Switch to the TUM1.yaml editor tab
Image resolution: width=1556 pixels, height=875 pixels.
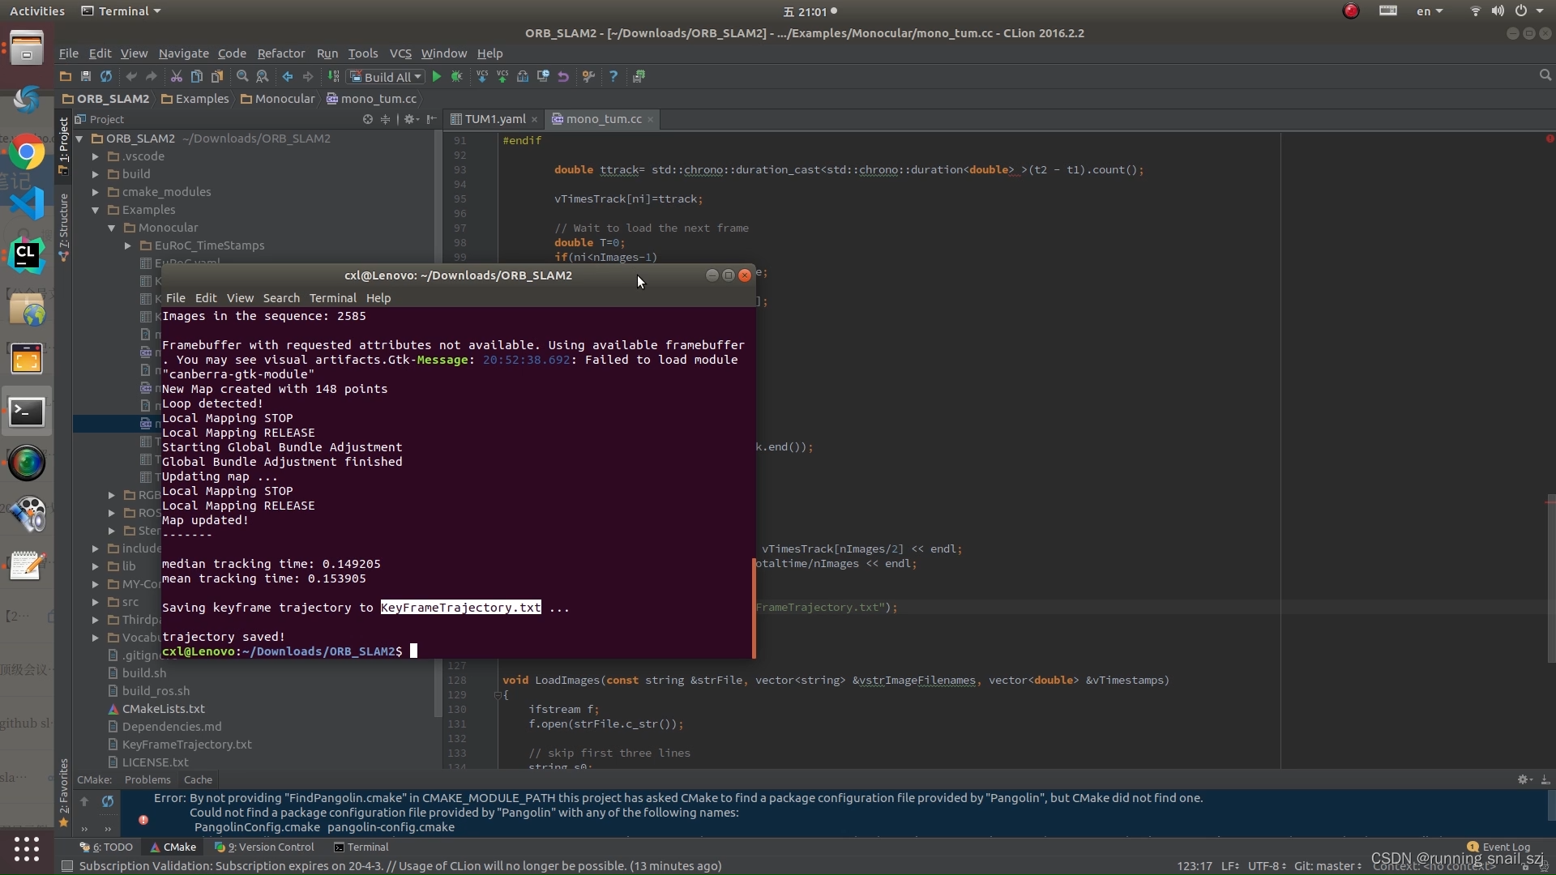[x=494, y=119]
